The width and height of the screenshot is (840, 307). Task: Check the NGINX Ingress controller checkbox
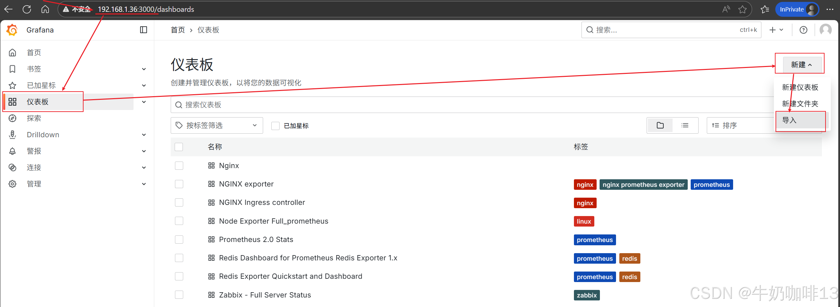point(179,202)
